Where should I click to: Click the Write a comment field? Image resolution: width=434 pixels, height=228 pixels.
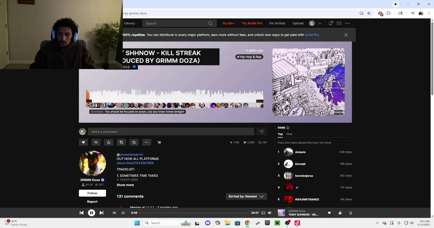pos(171,132)
